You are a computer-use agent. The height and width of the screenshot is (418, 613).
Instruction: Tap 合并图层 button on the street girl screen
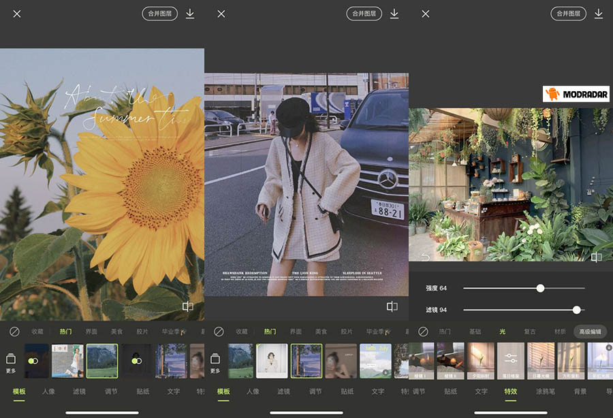pyautogui.click(x=364, y=14)
